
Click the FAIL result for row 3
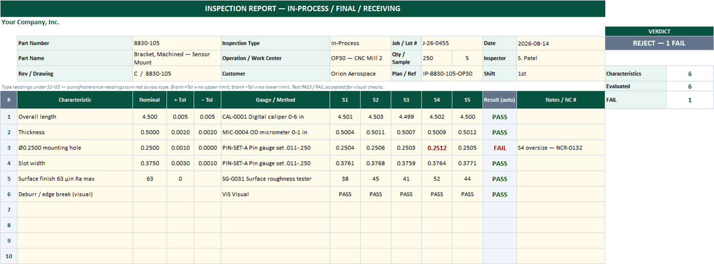click(x=500, y=148)
